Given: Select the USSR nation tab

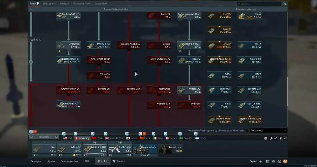Looking at the screenshot, I should pyautogui.click(x=97, y=138).
